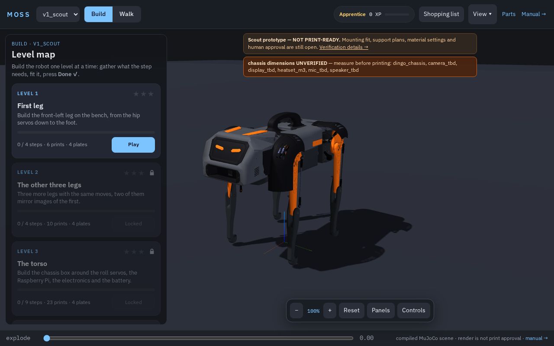Toggle the Panels button
The image size is (554, 346).
click(381, 311)
